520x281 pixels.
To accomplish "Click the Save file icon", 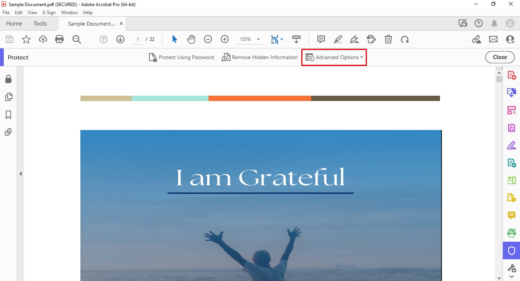I will (10, 39).
